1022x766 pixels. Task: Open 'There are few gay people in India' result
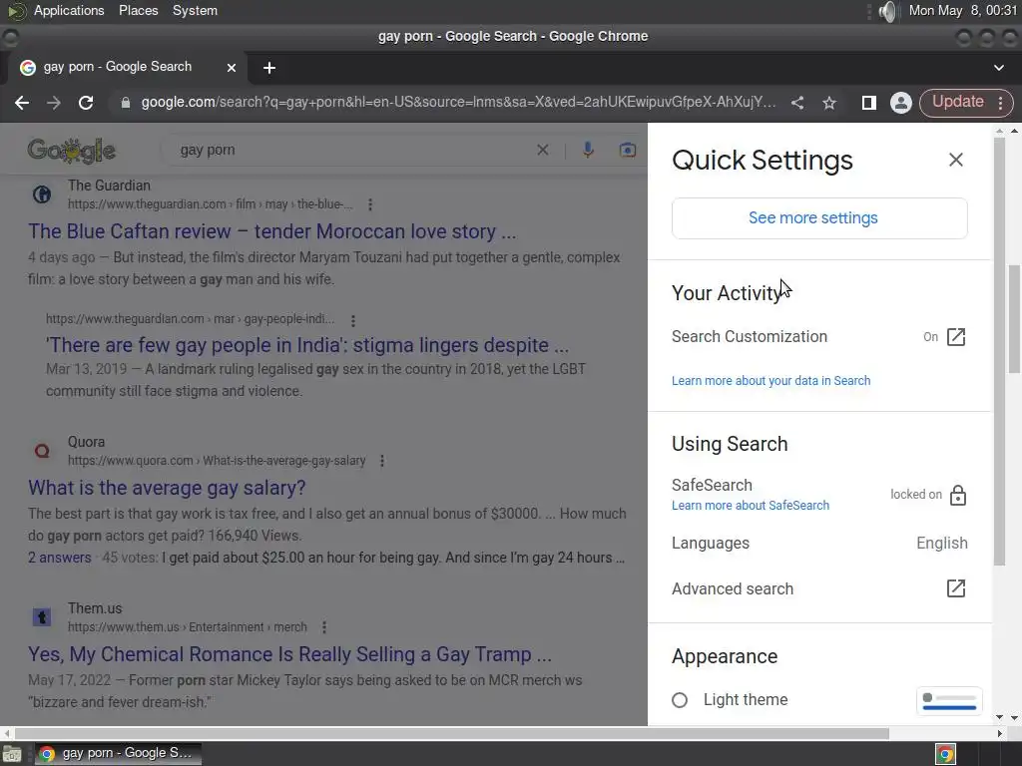pyautogui.click(x=307, y=345)
